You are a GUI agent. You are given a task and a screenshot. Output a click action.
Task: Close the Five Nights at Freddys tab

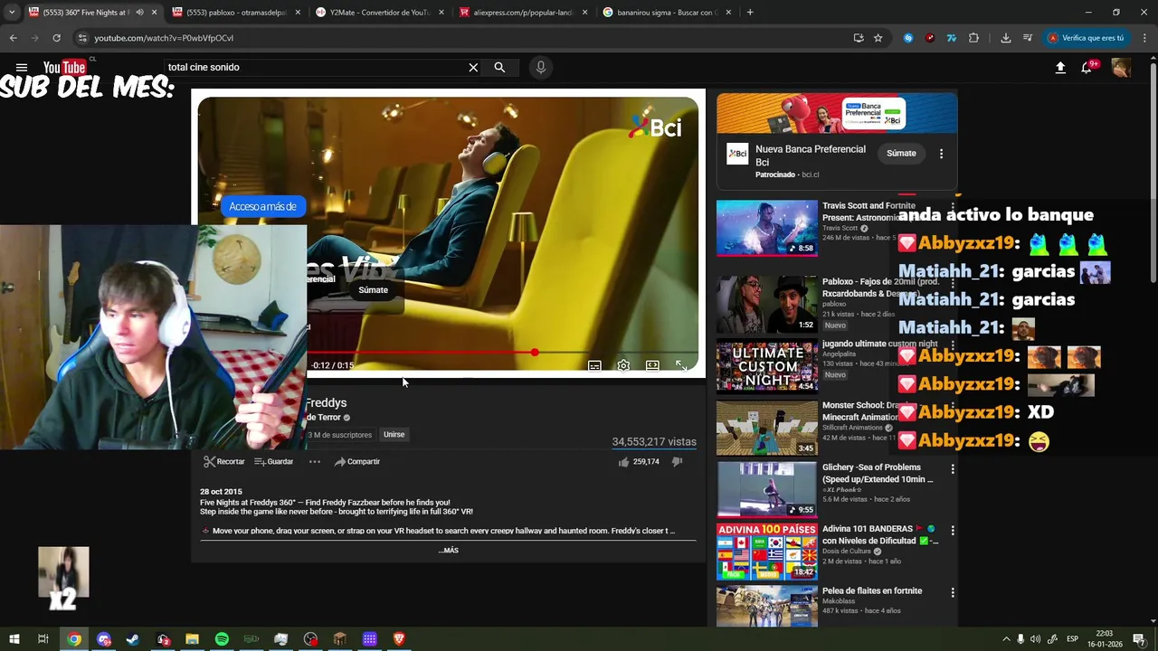coord(154,13)
